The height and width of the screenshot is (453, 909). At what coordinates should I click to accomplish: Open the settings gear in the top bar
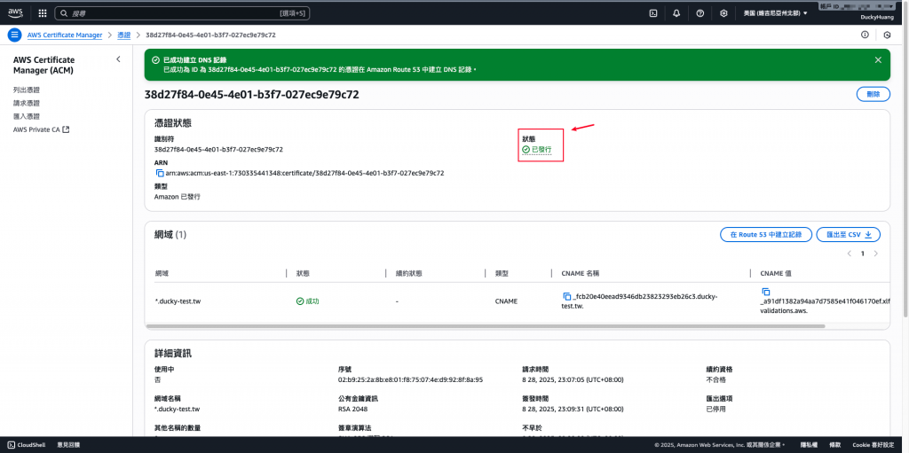pos(723,12)
